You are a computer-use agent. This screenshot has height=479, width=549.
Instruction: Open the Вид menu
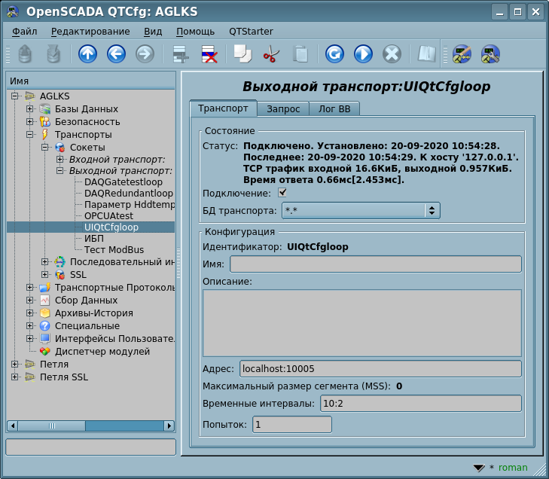coord(153,32)
